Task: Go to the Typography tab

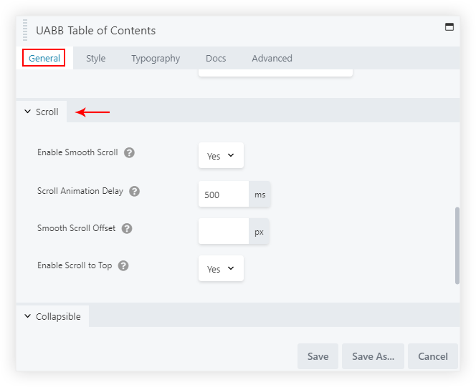Action: tap(156, 58)
